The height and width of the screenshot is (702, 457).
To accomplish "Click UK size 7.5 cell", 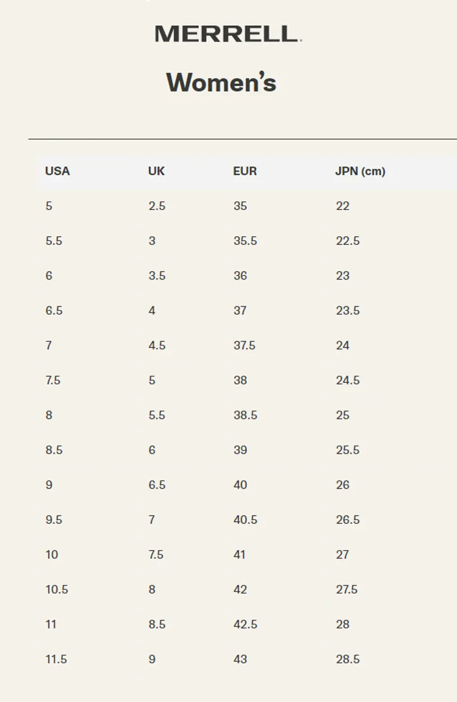I will click(155, 555).
